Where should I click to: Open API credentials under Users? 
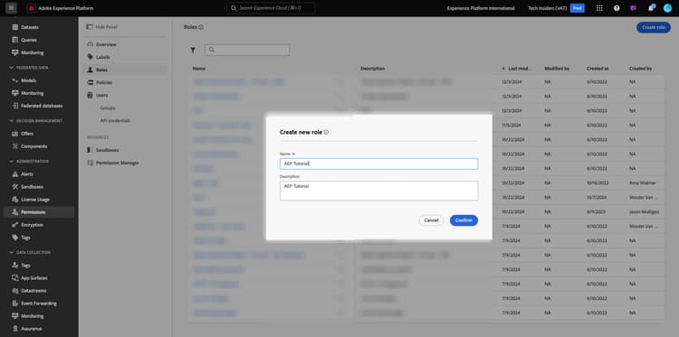[115, 120]
